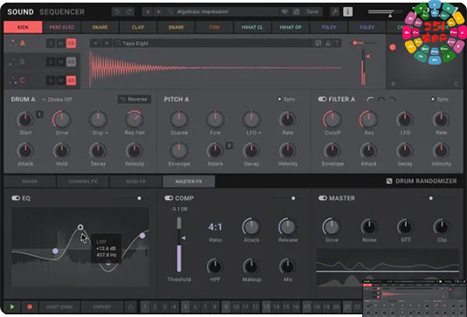The height and width of the screenshot is (317, 467).
Task: Click the Reverse button in Drum A
Action: tap(134, 100)
